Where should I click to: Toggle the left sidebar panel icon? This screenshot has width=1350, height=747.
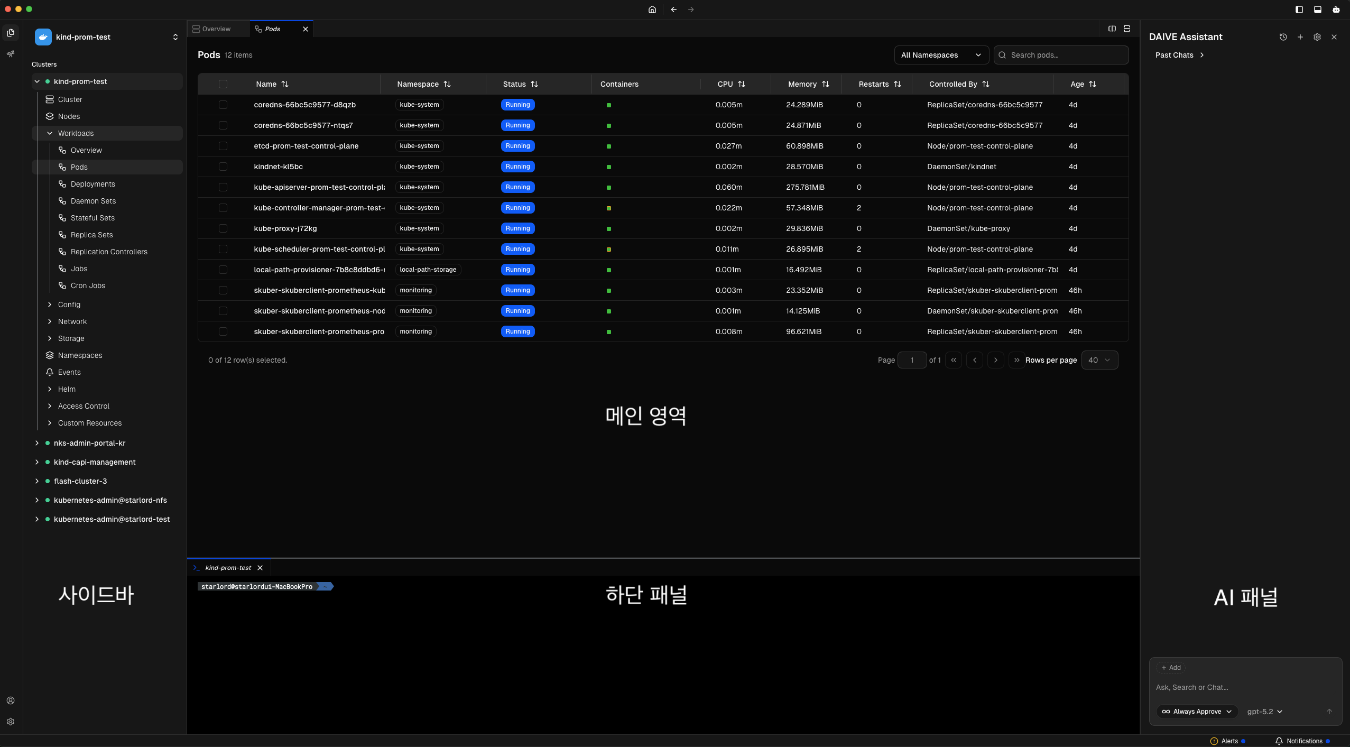pos(1298,9)
